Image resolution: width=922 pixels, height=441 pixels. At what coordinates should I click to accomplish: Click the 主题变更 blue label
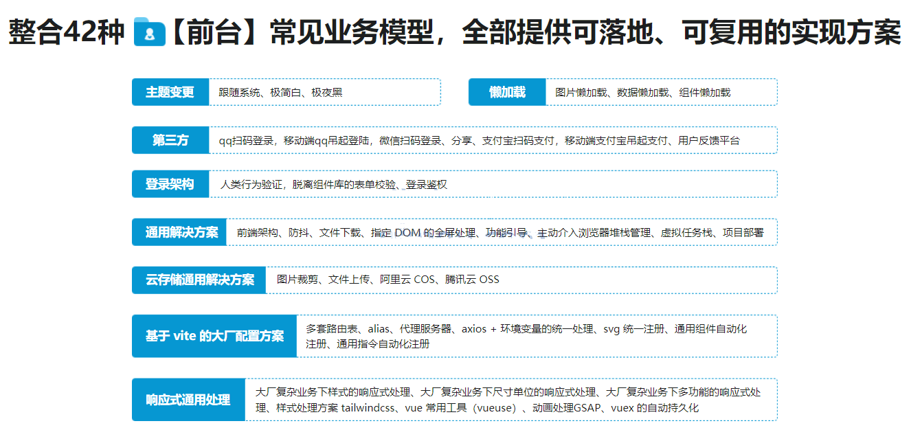click(170, 92)
